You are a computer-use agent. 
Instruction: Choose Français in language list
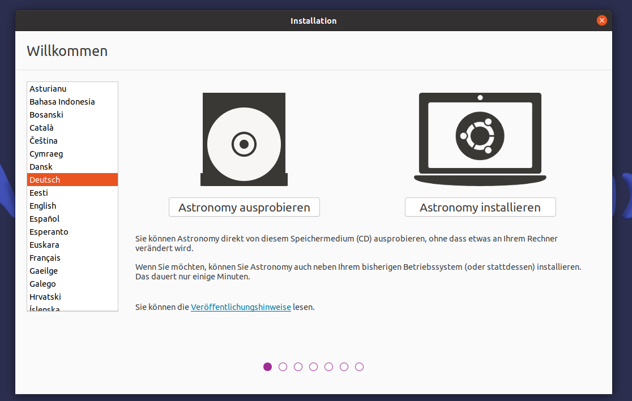pyautogui.click(x=72, y=258)
